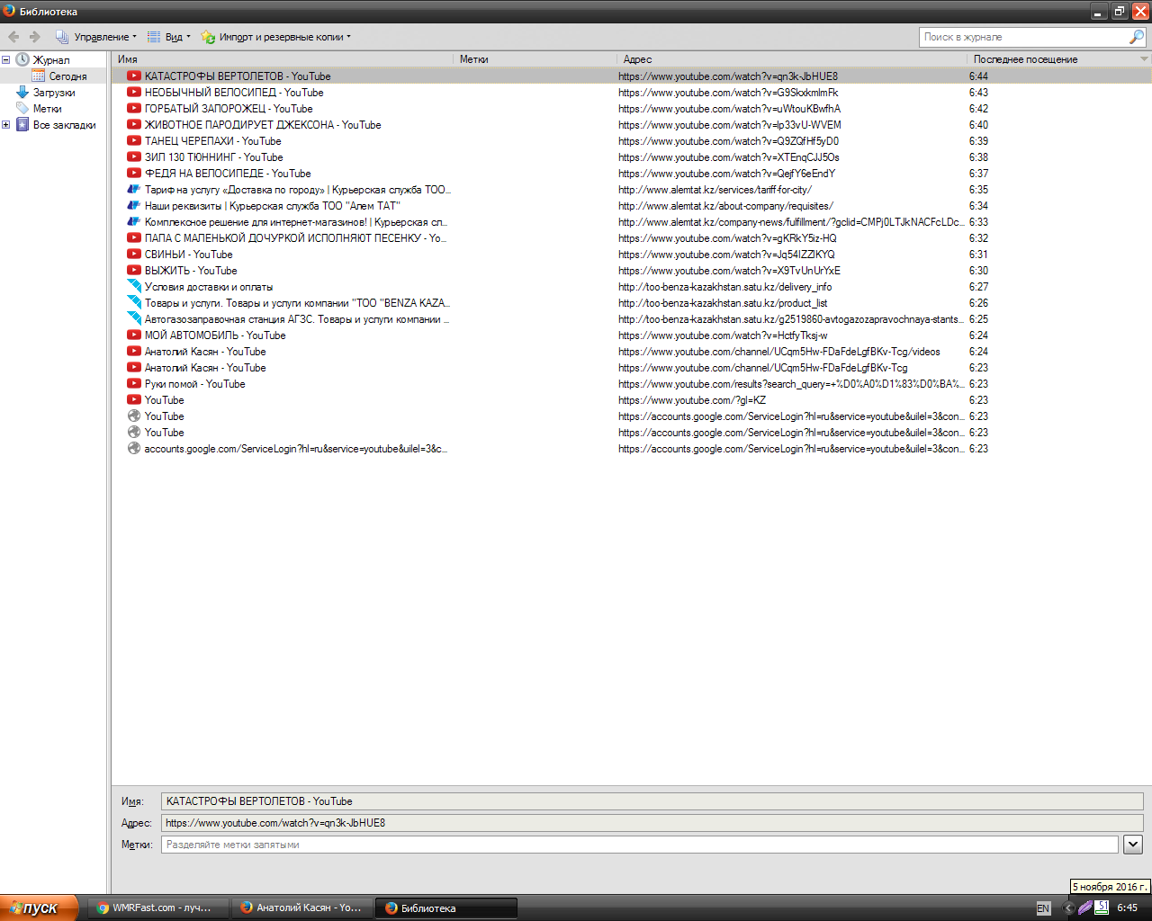Open the column picker arrow at header right
Viewport: 1152px width, 921px height.
pyautogui.click(x=1144, y=59)
